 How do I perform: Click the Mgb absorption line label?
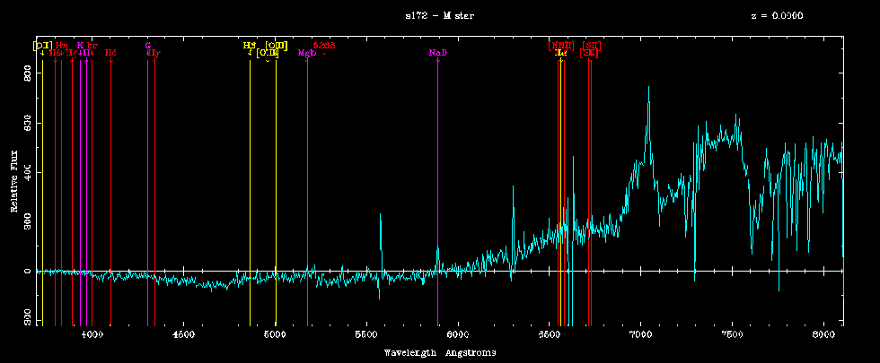pyautogui.click(x=306, y=53)
